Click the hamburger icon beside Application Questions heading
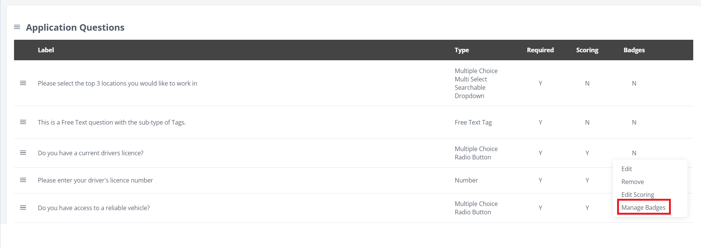This screenshot has width=708, height=248. click(x=17, y=27)
